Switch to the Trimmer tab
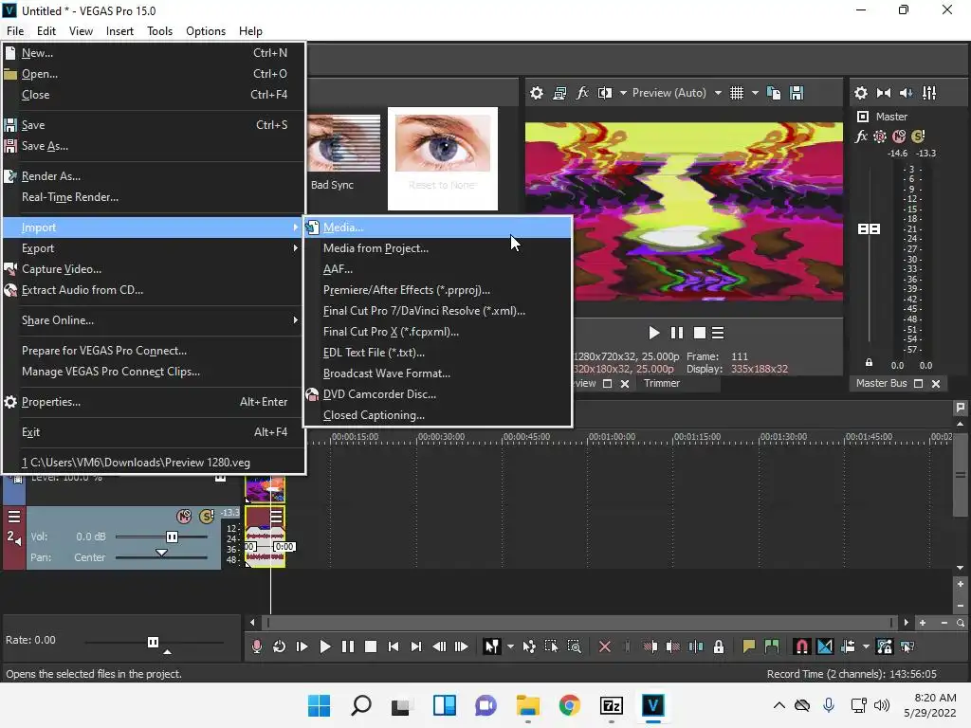This screenshot has height=728, width=971. (x=661, y=383)
